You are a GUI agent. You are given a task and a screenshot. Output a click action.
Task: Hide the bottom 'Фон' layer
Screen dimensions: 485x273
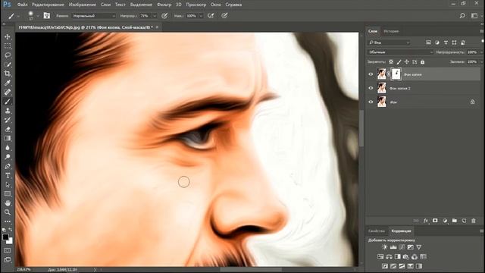click(371, 102)
